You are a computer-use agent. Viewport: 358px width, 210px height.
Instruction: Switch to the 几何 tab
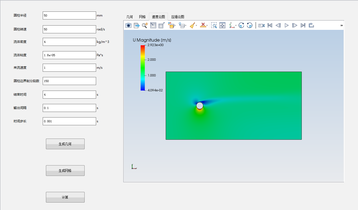click(130, 17)
